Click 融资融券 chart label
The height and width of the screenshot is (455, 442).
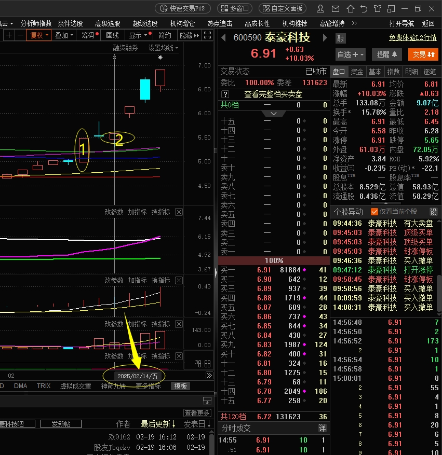pyautogui.click(x=125, y=48)
